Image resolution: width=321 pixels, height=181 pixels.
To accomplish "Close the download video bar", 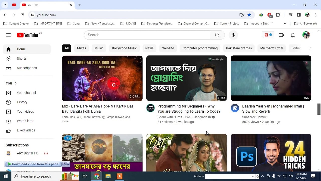I will pyautogui.click(x=68, y=164).
